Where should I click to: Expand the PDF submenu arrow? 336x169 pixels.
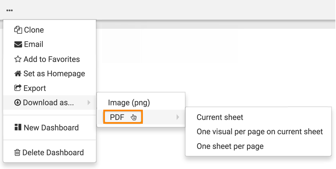[x=178, y=117]
